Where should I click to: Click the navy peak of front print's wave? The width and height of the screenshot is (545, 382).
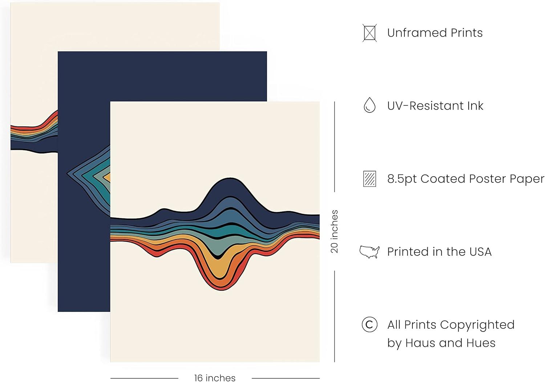point(229,187)
